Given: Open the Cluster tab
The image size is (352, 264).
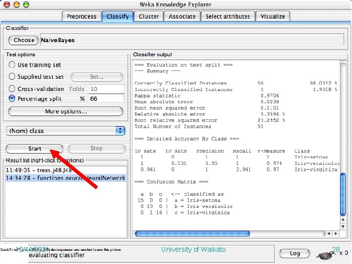Looking at the screenshot, I should pyautogui.click(x=149, y=17).
